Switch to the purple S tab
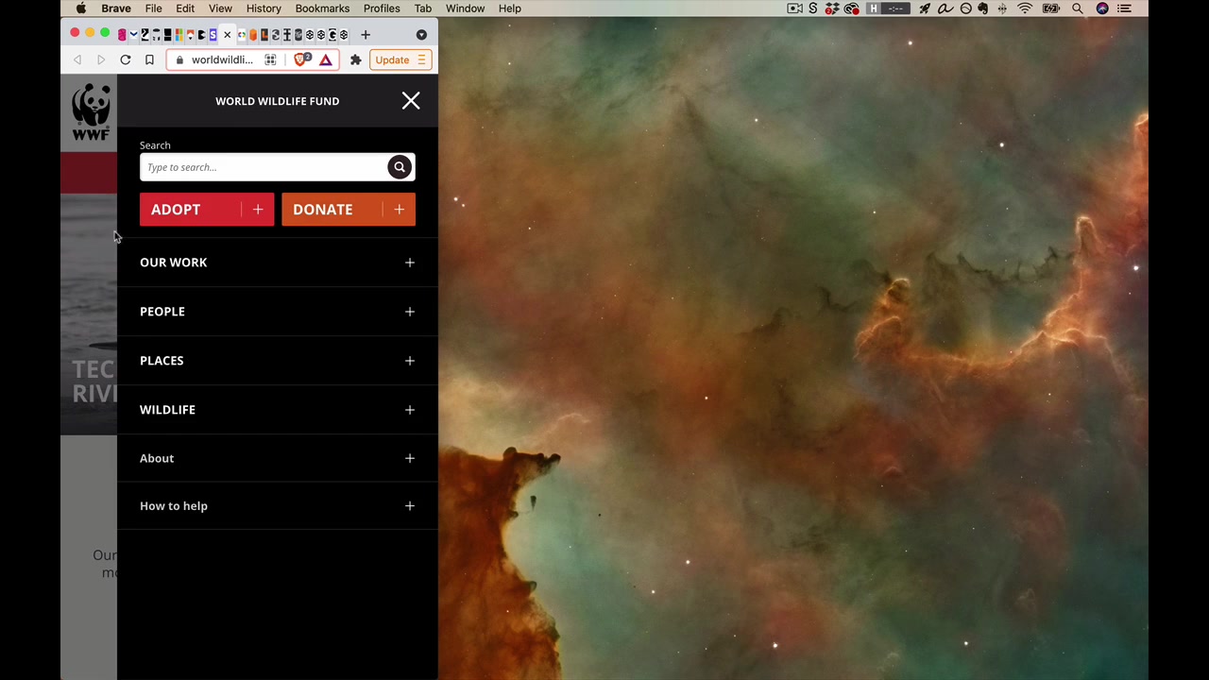This screenshot has height=680, width=1209. click(213, 35)
